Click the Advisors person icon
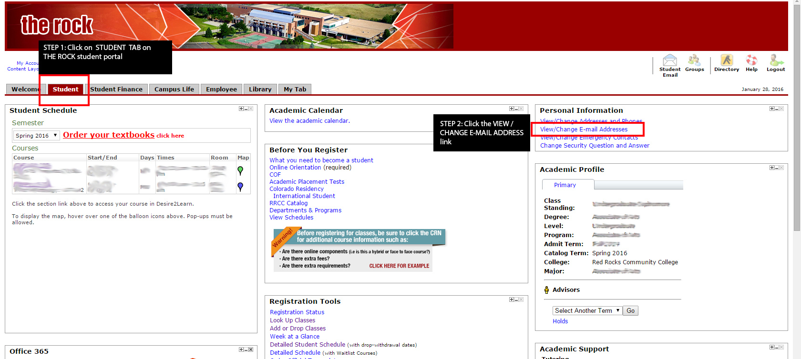This screenshot has height=359, width=801. click(x=546, y=290)
